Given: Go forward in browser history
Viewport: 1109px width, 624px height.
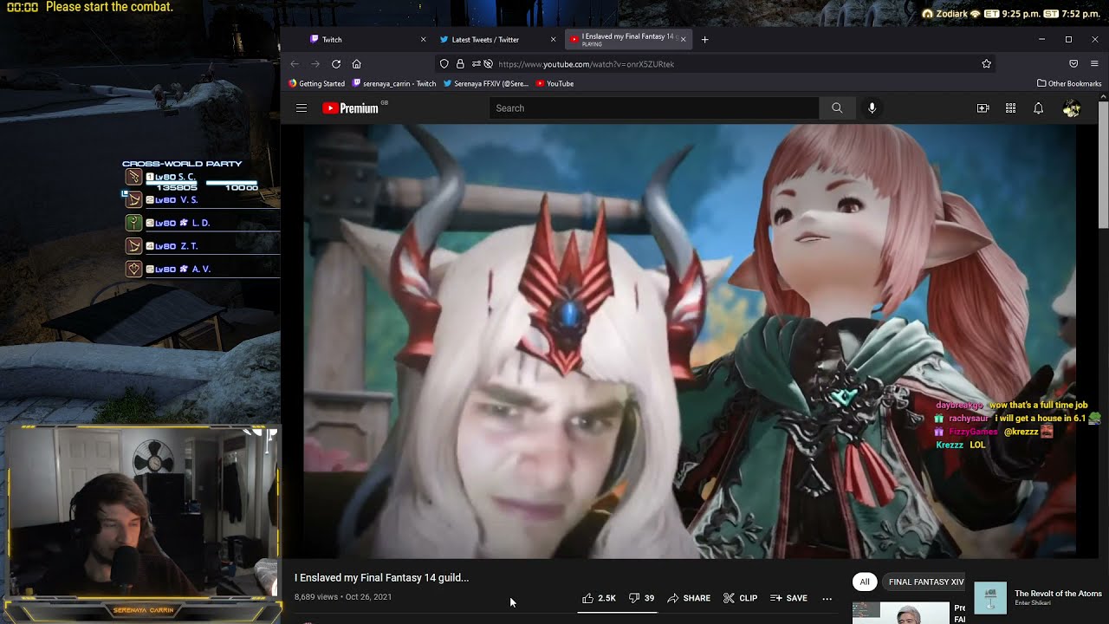Looking at the screenshot, I should coord(315,64).
